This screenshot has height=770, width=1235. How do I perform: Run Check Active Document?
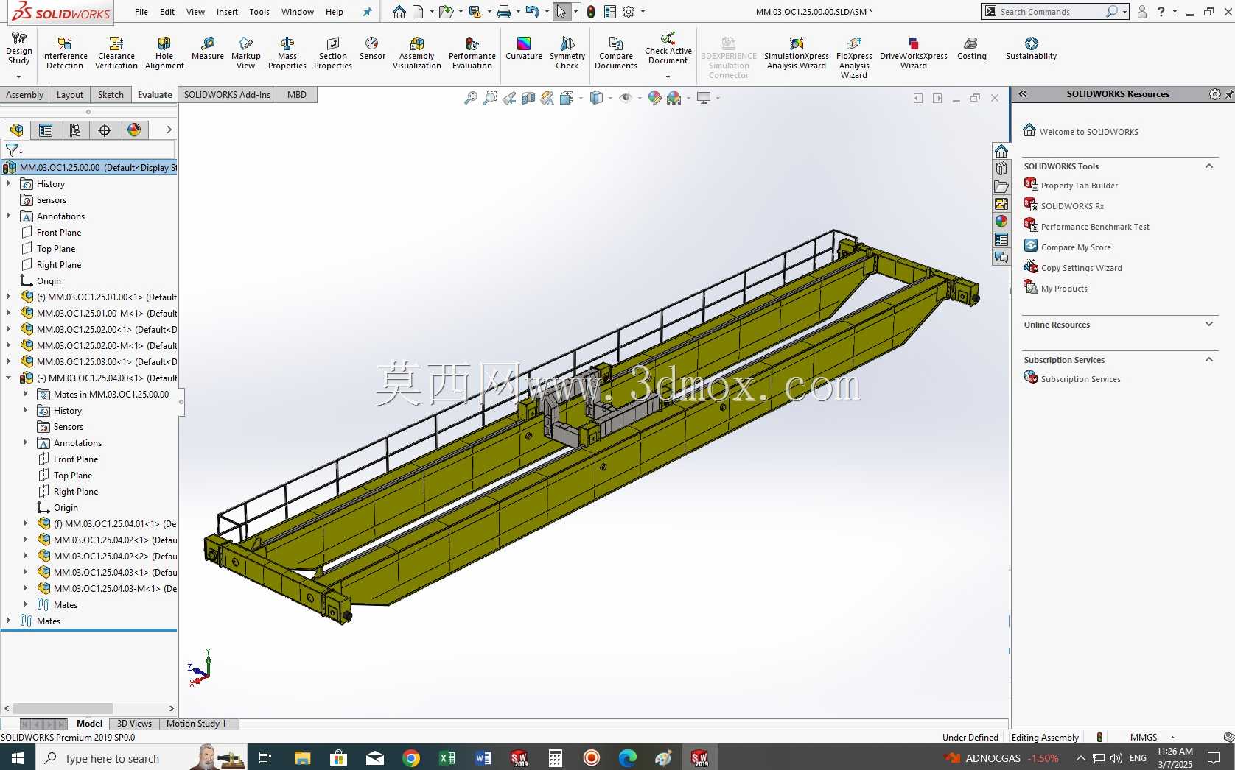pyautogui.click(x=668, y=50)
